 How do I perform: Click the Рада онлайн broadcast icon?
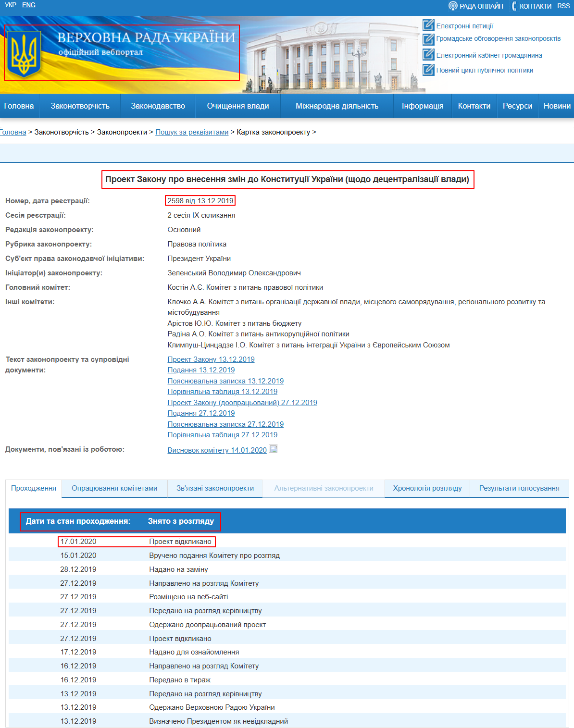pos(453,6)
